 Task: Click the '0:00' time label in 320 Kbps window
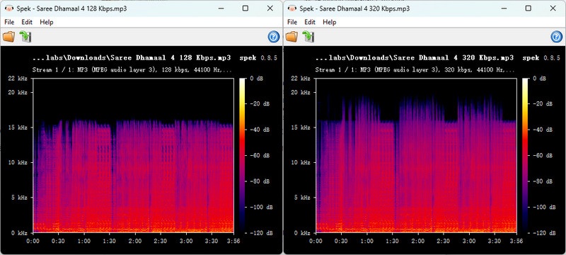[316, 241]
